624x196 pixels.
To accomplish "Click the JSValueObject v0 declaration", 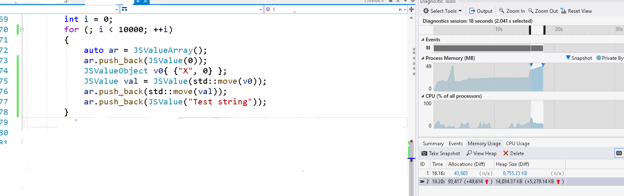I will [155, 71].
